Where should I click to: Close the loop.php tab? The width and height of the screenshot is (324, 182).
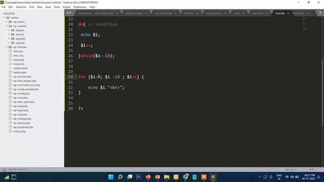tap(288, 13)
